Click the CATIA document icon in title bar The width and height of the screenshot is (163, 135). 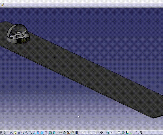3,5
